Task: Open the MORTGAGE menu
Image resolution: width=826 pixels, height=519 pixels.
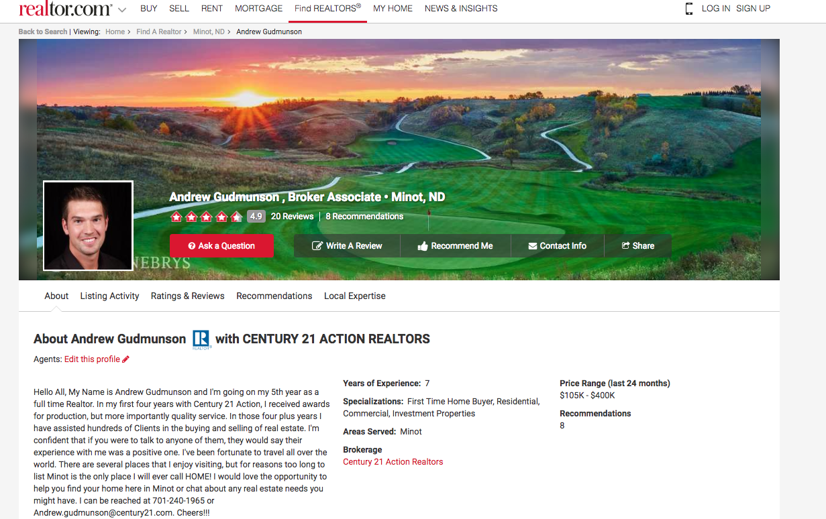Action: [259, 9]
